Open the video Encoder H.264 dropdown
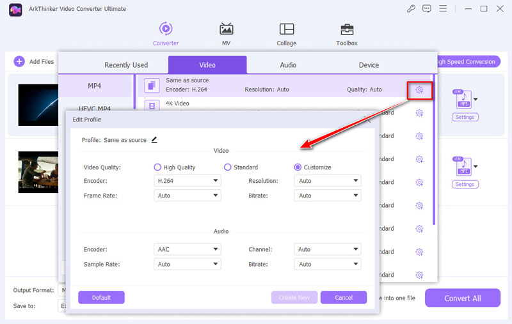The image size is (512, 324). pos(188,181)
